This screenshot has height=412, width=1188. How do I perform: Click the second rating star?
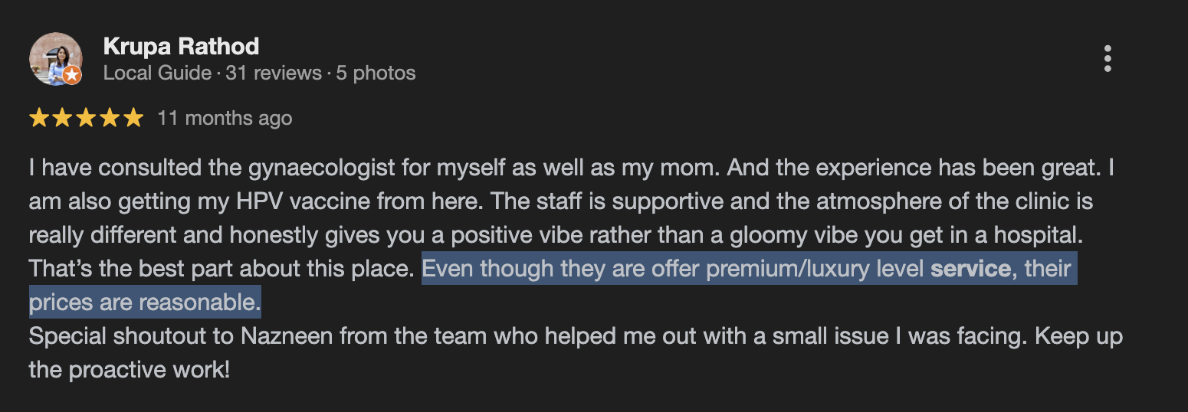click(x=62, y=118)
